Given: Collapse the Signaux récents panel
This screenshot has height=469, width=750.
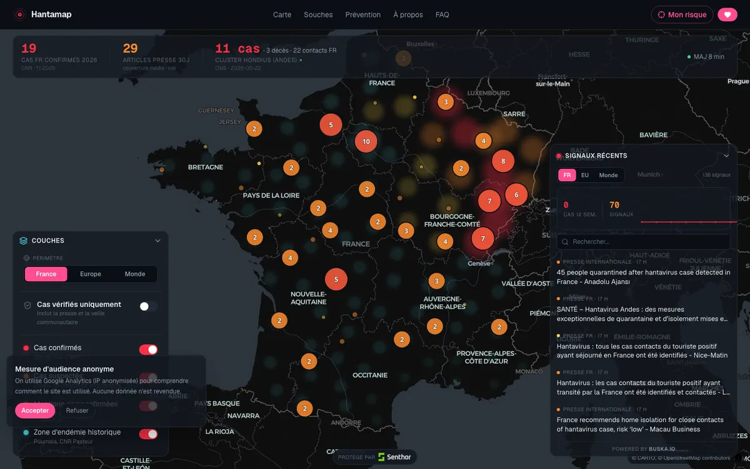Looking at the screenshot, I should 726,156.
